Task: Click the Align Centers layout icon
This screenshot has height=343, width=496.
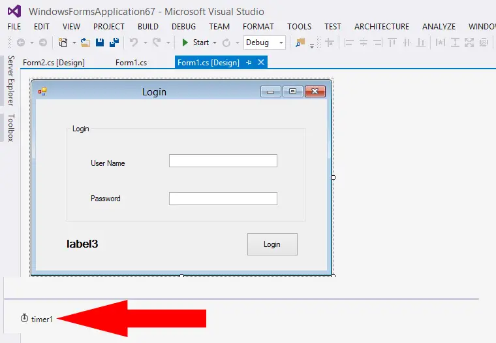Action: [364, 42]
